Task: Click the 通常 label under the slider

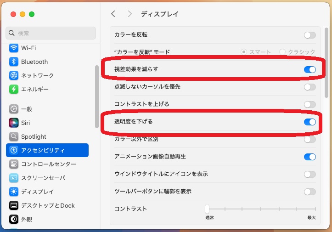Action: pyautogui.click(x=209, y=218)
